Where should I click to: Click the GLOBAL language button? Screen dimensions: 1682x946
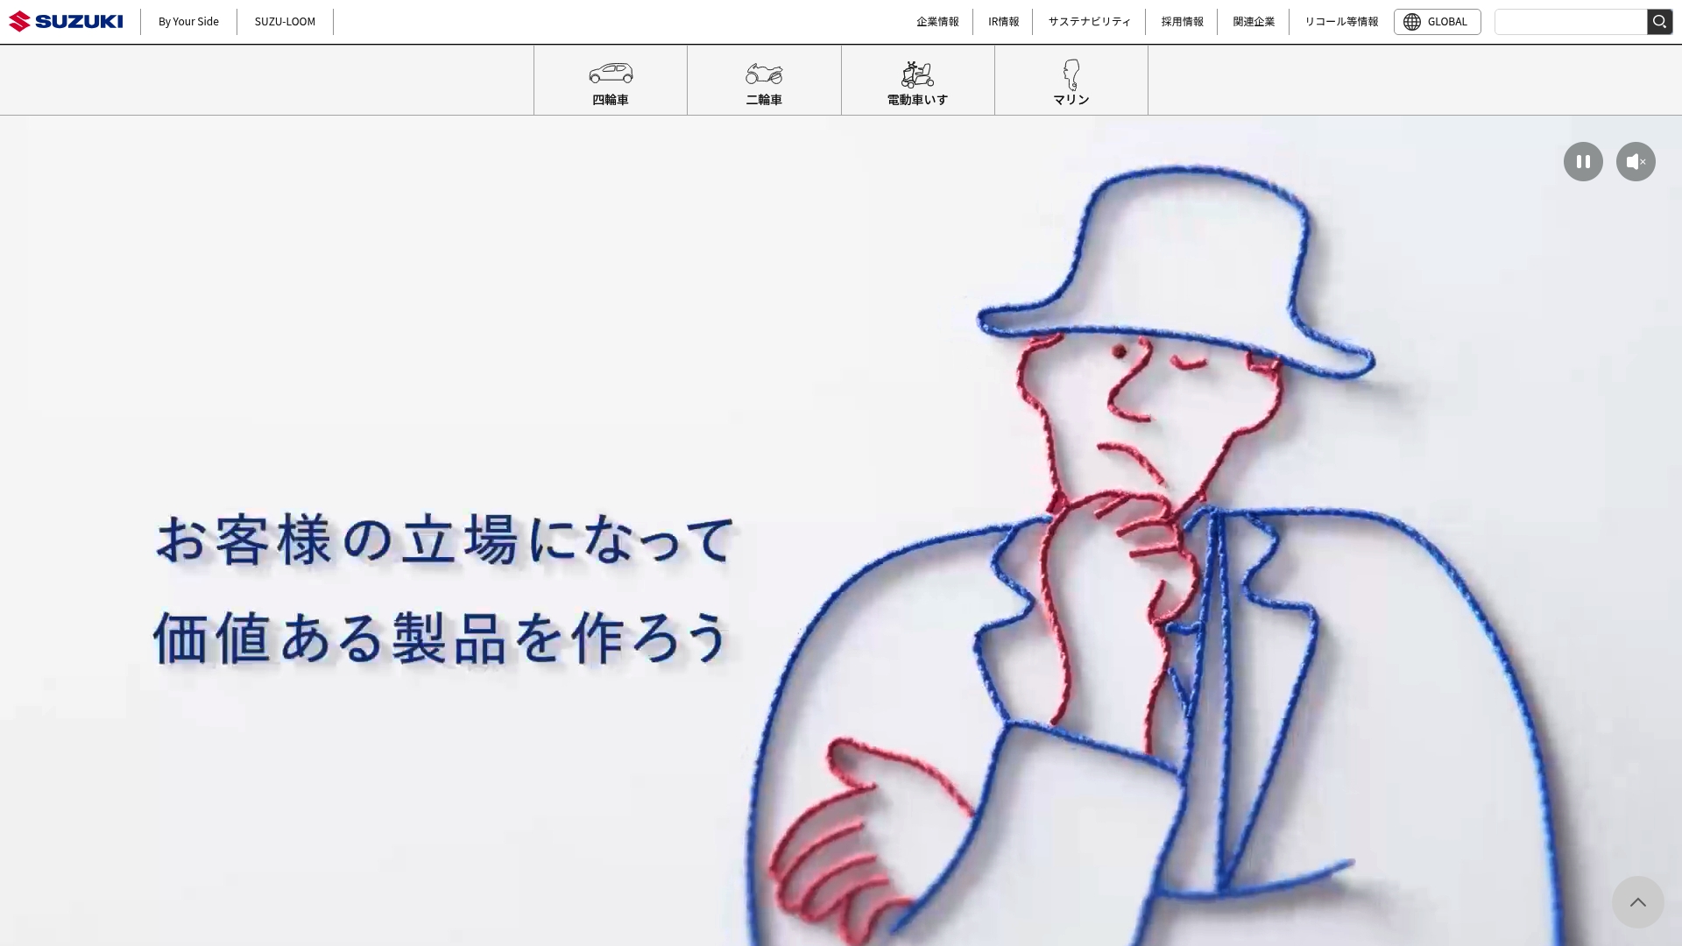[1437, 22]
